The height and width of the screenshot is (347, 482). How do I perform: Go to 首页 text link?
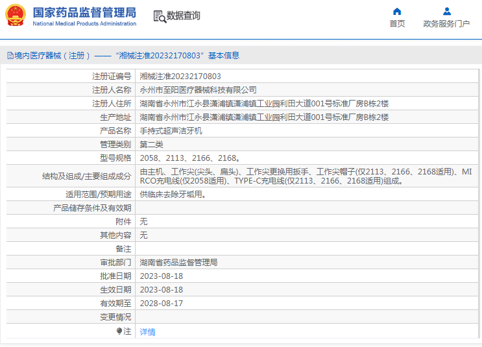tap(397, 23)
